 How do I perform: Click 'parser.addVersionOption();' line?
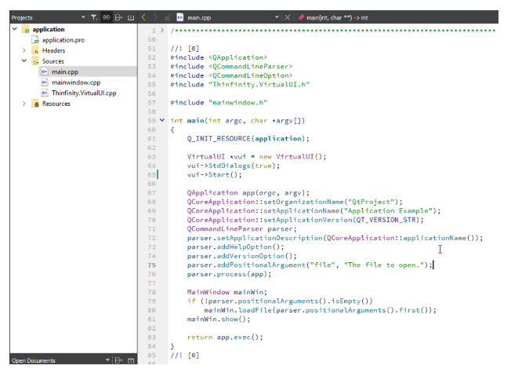(242, 256)
